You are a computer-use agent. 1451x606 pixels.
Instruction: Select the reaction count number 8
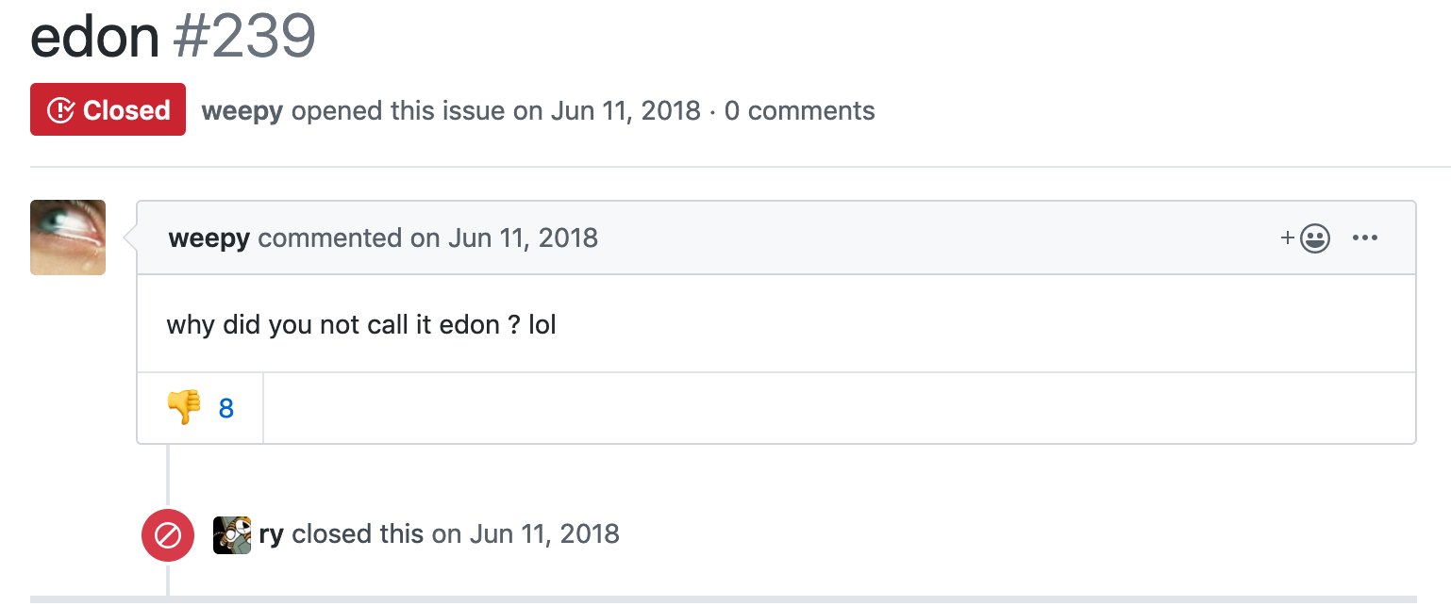226,408
